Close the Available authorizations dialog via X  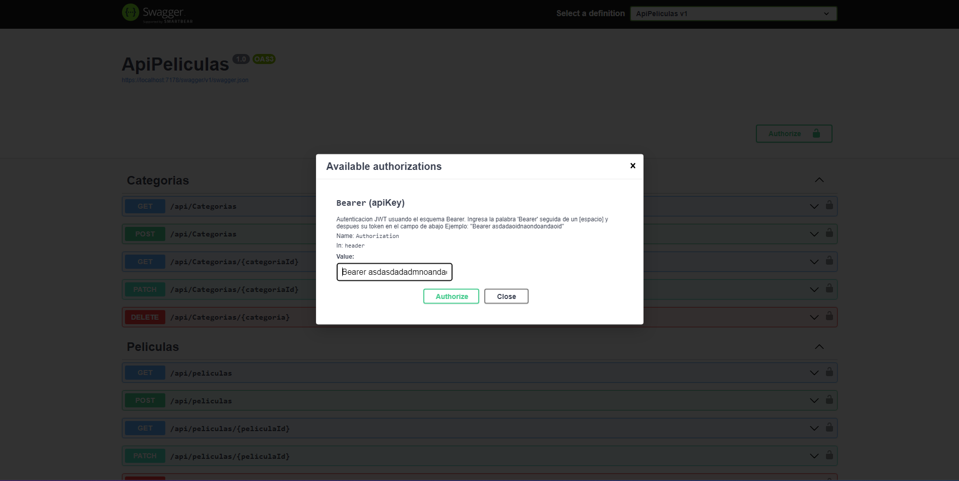(x=632, y=165)
